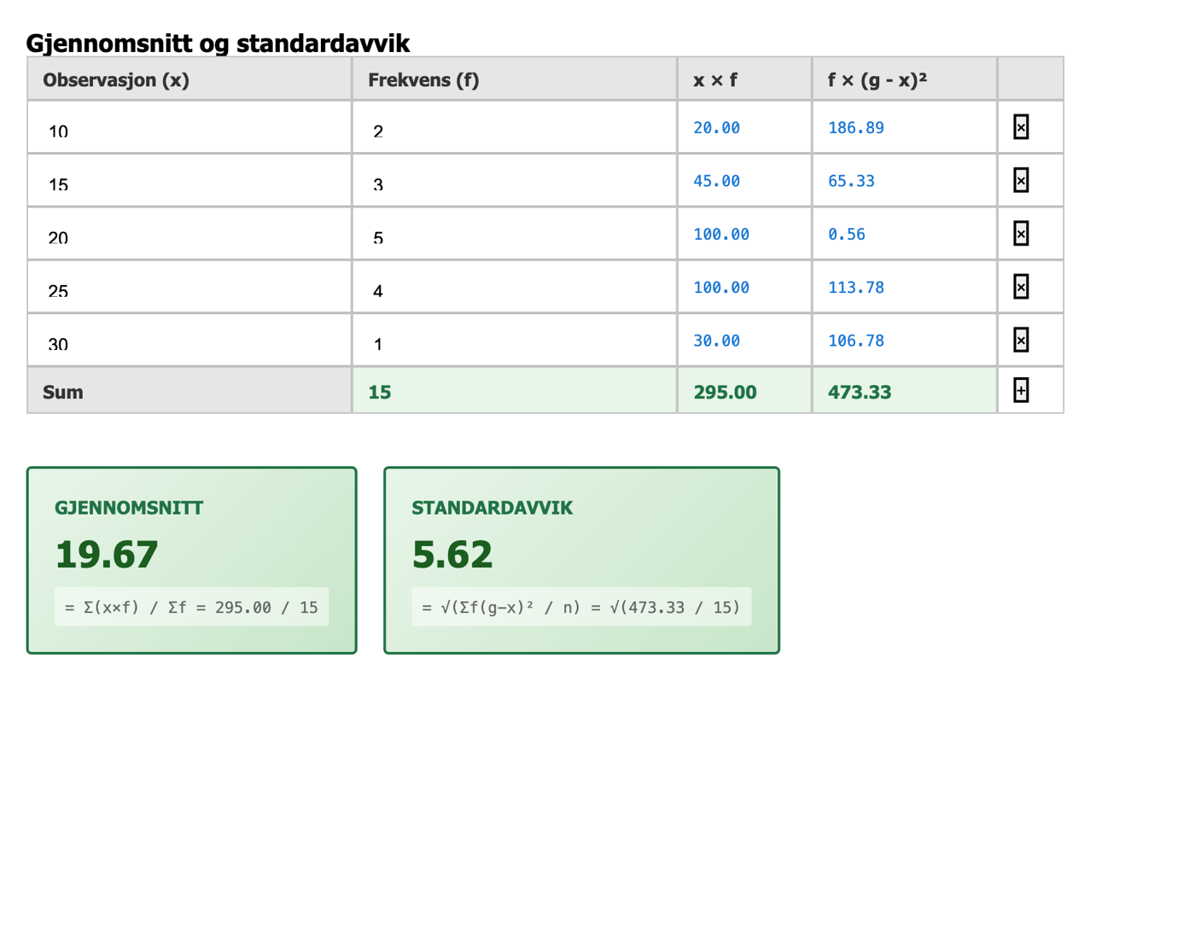Click the GJENNOMSNITT card label
The width and height of the screenshot is (1195, 926).
[x=129, y=508]
